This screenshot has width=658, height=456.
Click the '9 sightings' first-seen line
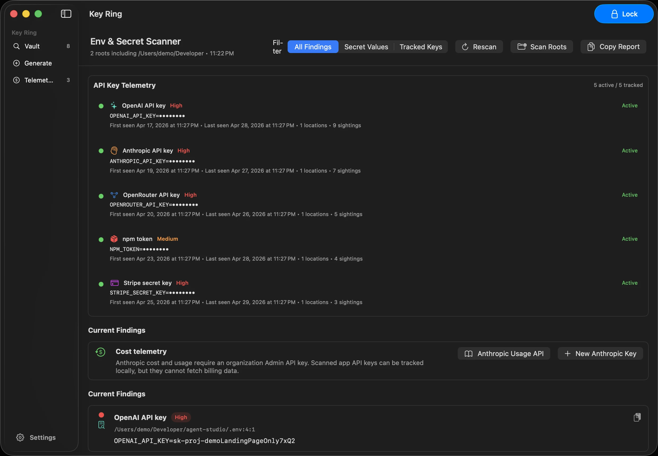[235, 125]
